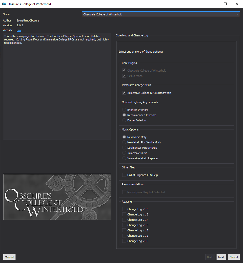Check Change Log v1.6
243x263 pixels.
pyautogui.click(x=124, y=209)
